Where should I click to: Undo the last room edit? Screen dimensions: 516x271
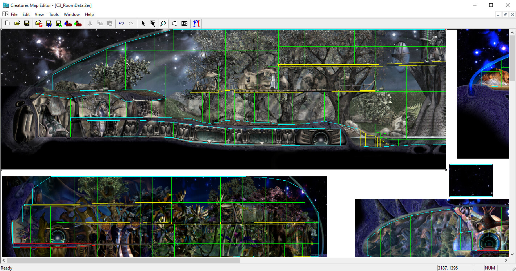121,23
